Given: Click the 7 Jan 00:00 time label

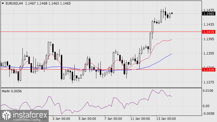Looking at the screenshot, I should coord(113,119).
